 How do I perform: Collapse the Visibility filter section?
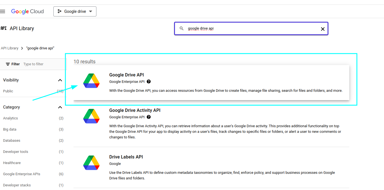point(60,80)
